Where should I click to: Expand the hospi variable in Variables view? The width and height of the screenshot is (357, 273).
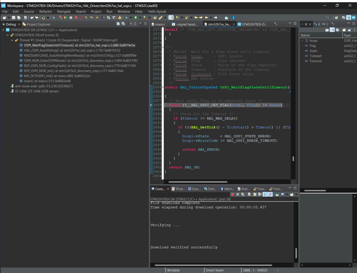tap(302, 41)
